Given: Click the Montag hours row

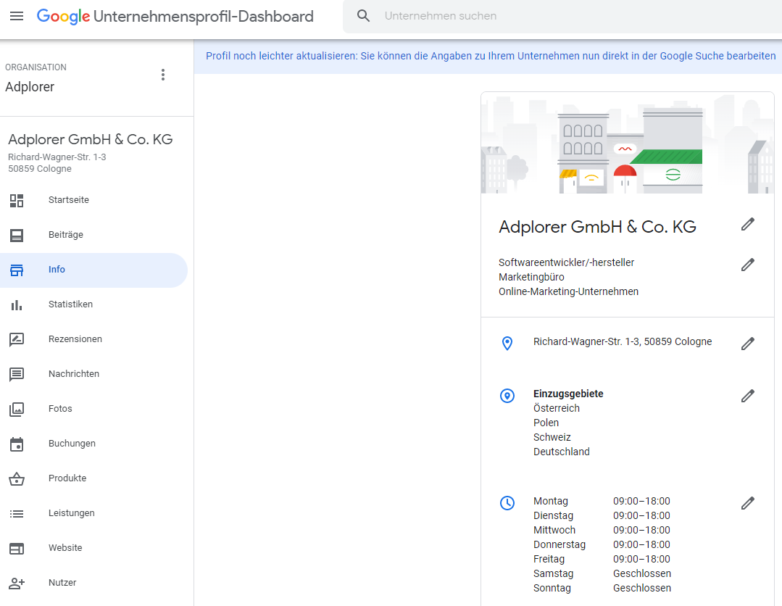Looking at the screenshot, I should [x=602, y=501].
